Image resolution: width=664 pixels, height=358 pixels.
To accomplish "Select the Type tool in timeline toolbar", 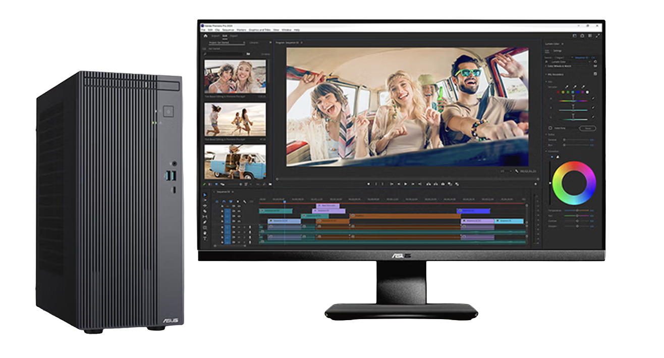I will pyautogui.click(x=205, y=238).
